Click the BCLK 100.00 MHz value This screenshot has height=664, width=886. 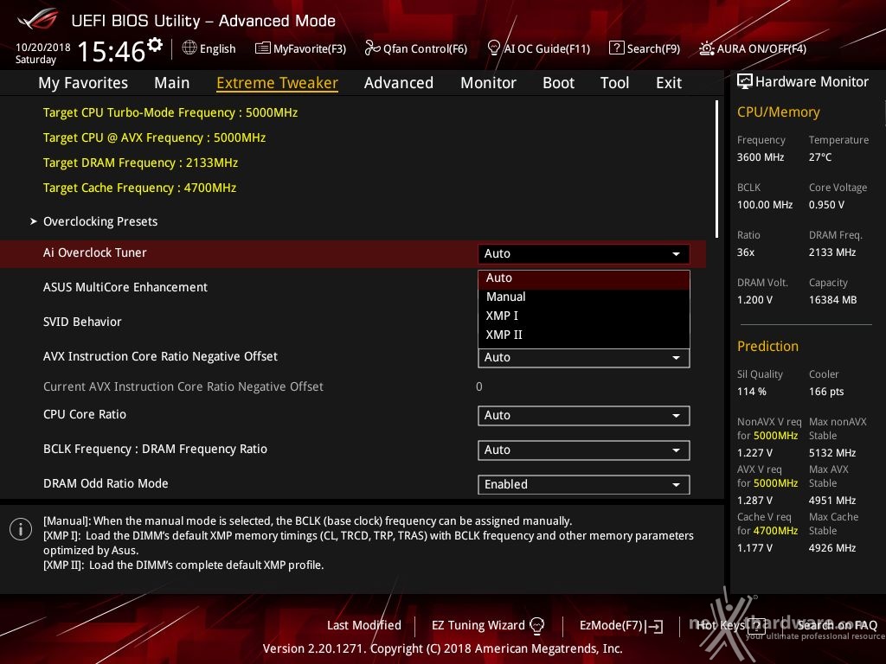(x=765, y=205)
